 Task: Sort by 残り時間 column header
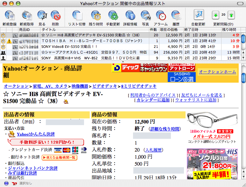pyautogui.click(x=231, y=30)
